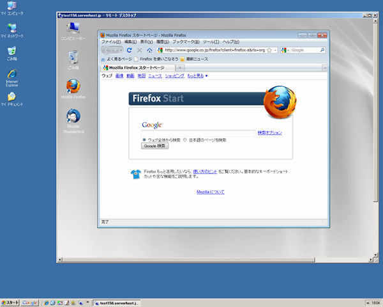Open 最新ニュース feed bookmark
This screenshot has width=383, height=307.
[194, 59]
